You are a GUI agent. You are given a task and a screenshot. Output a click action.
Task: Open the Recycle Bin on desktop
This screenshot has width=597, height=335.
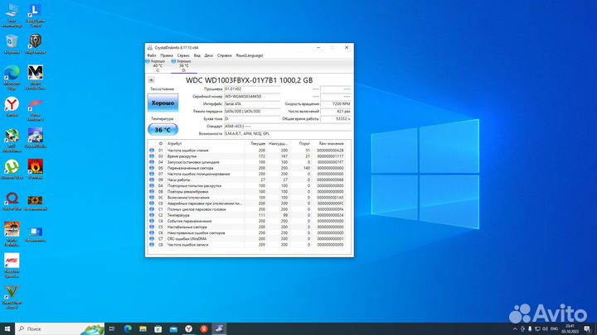click(12, 44)
